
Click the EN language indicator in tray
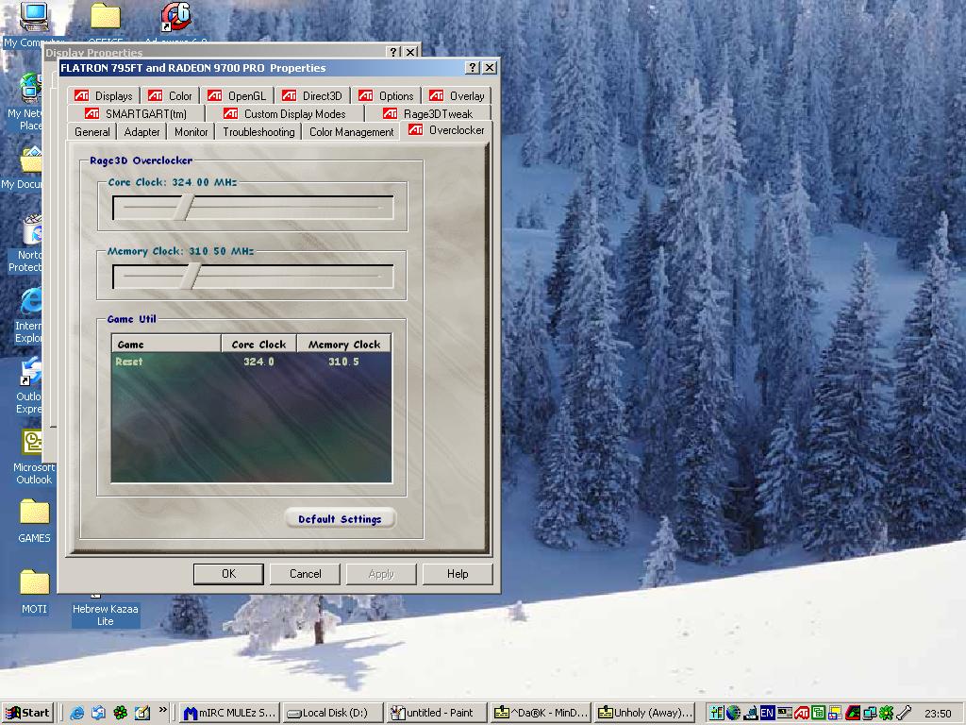pyautogui.click(x=767, y=714)
